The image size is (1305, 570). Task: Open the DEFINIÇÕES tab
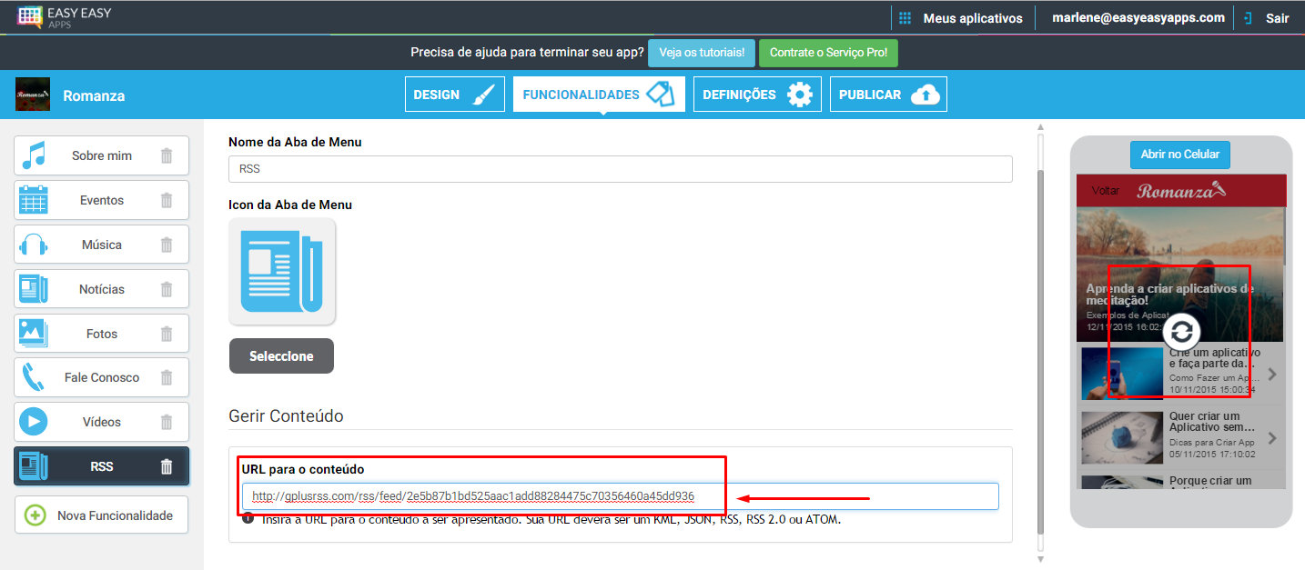(x=756, y=94)
